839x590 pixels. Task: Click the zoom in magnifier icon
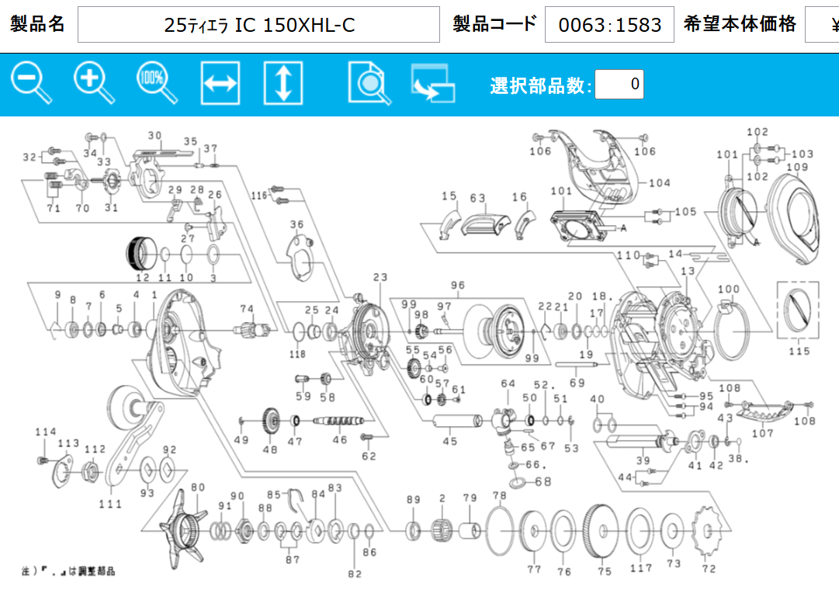coord(94,82)
